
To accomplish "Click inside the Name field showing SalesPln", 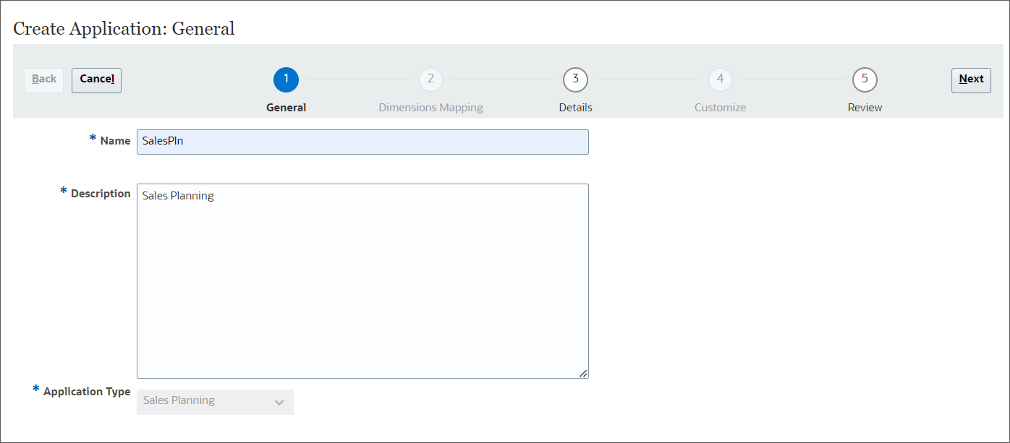I will (x=362, y=142).
